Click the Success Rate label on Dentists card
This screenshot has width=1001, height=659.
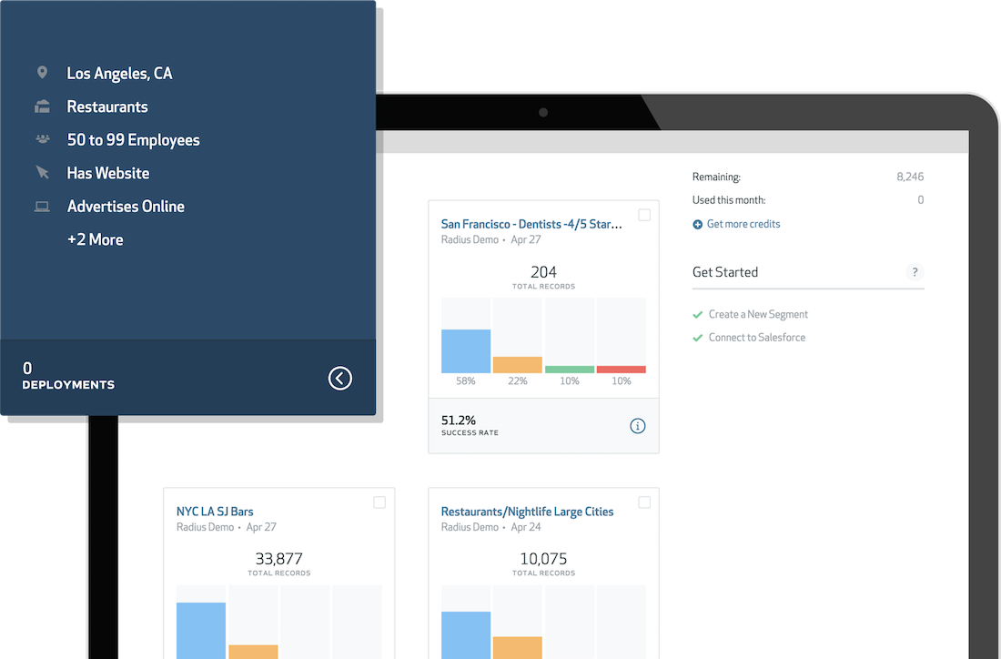point(470,433)
